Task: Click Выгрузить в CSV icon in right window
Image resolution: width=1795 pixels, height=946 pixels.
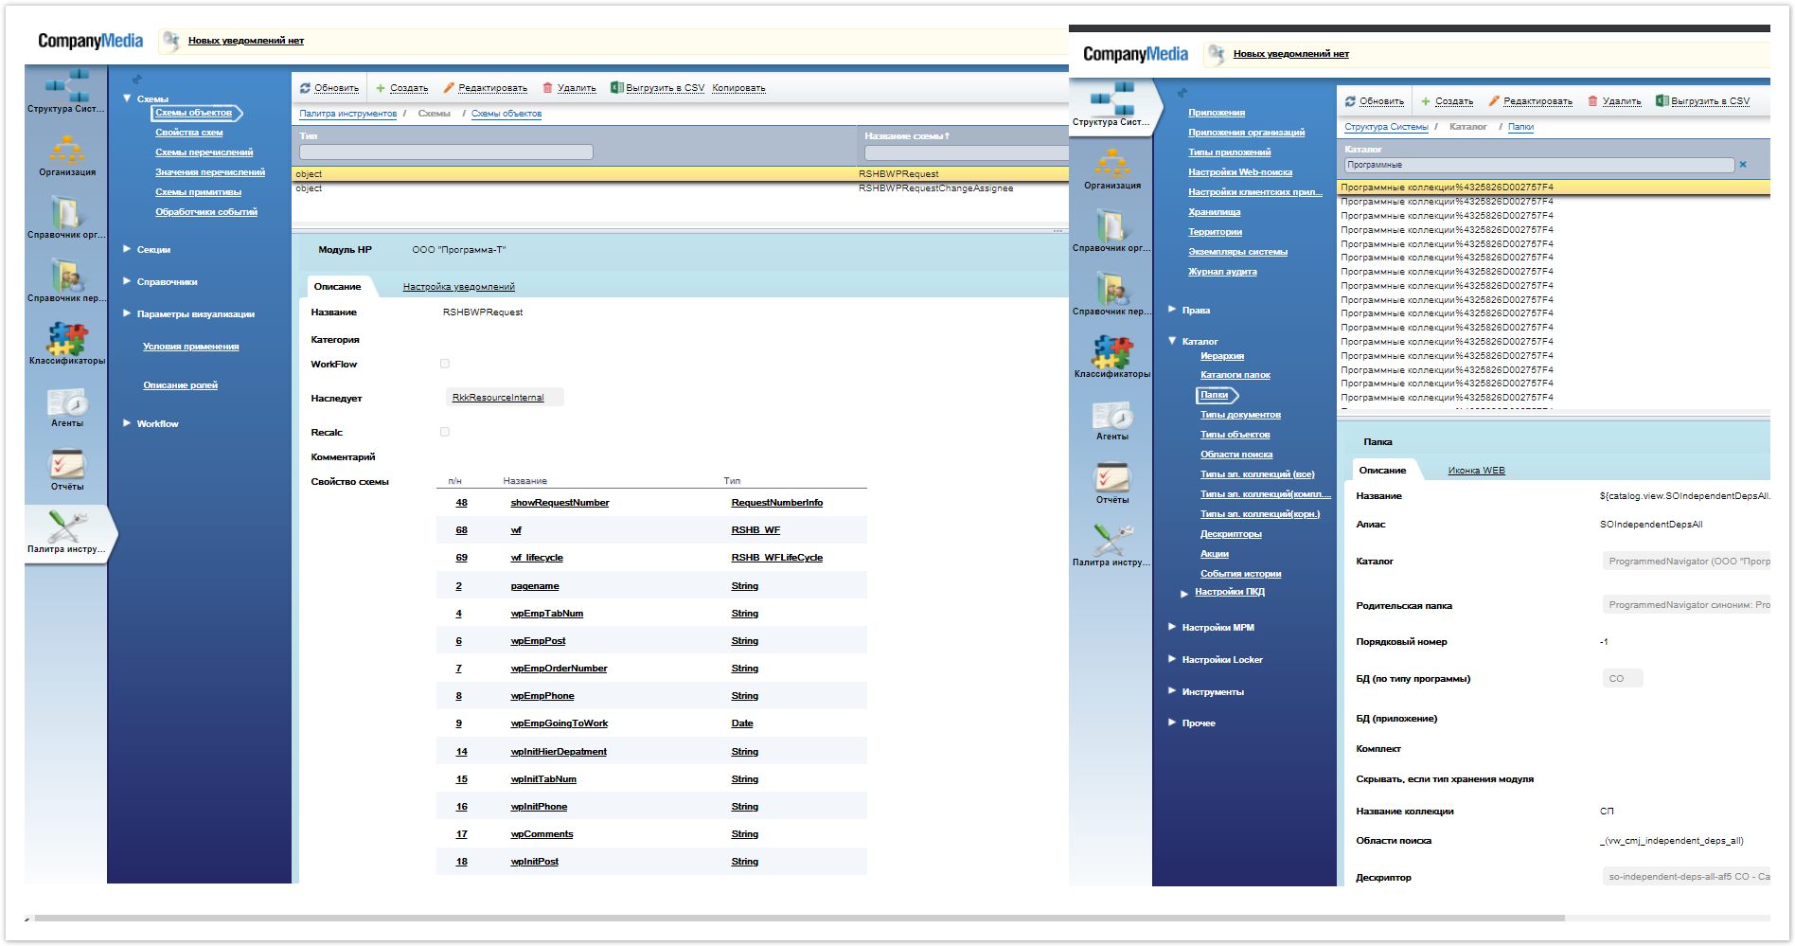Action: point(1662,100)
